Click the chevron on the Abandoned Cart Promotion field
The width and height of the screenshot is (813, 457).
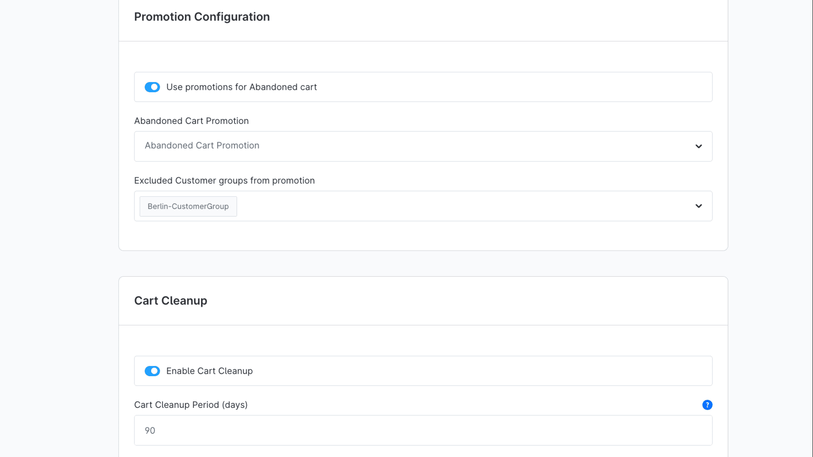pyautogui.click(x=699, y=146)
